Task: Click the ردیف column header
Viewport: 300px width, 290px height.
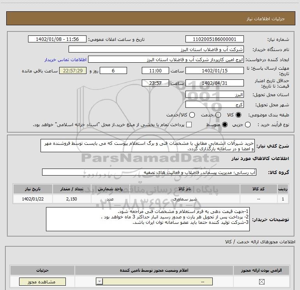Action: pyautogui.click(x=283, y=189)
